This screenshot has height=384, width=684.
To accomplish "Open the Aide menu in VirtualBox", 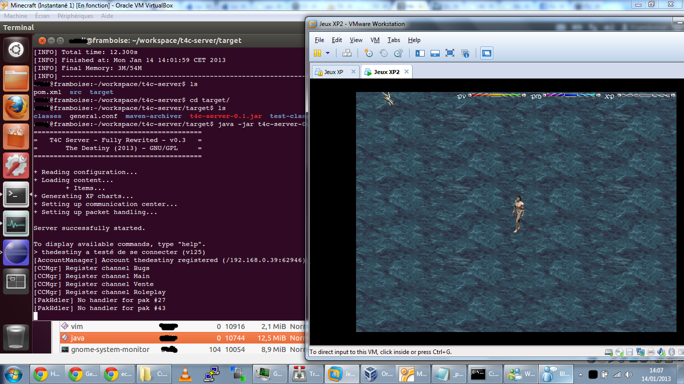I will [x=107, y=16].
